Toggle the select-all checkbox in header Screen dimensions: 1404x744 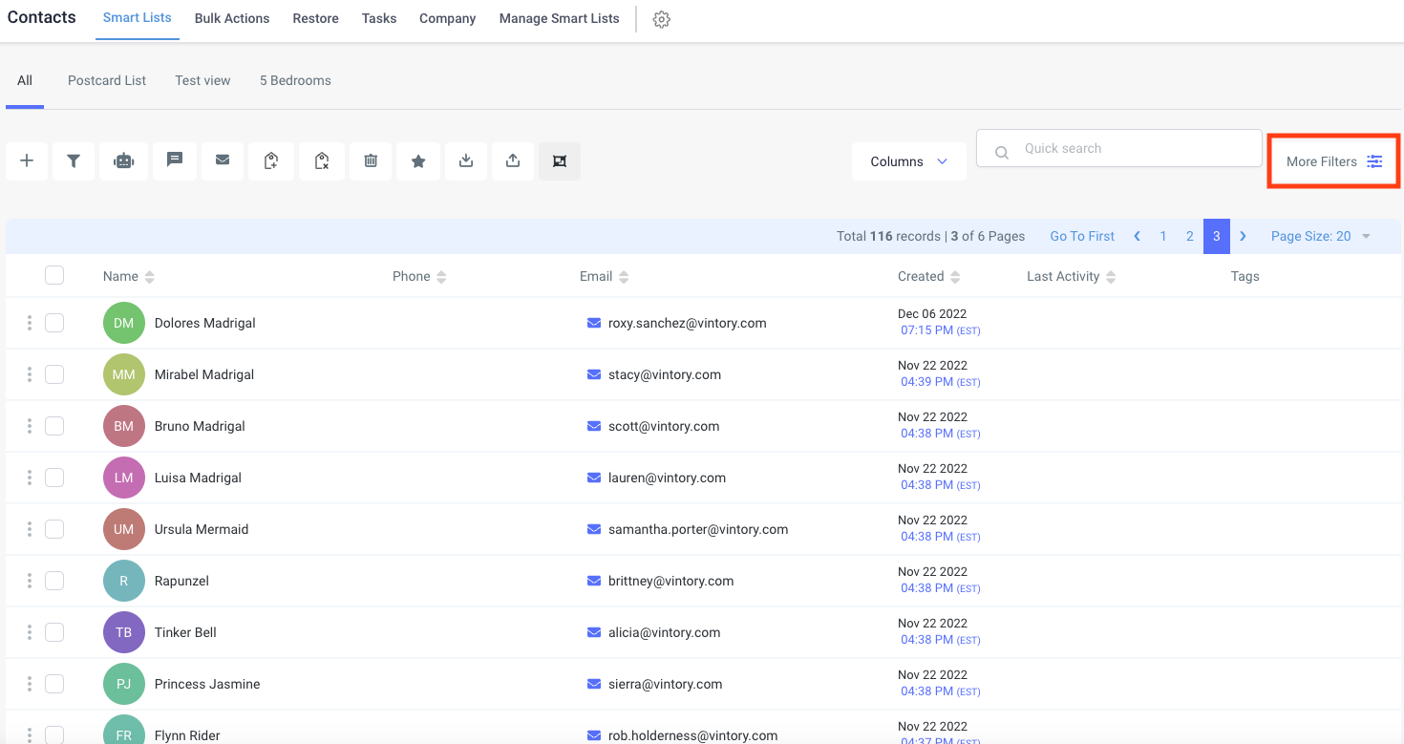[54, 275]
